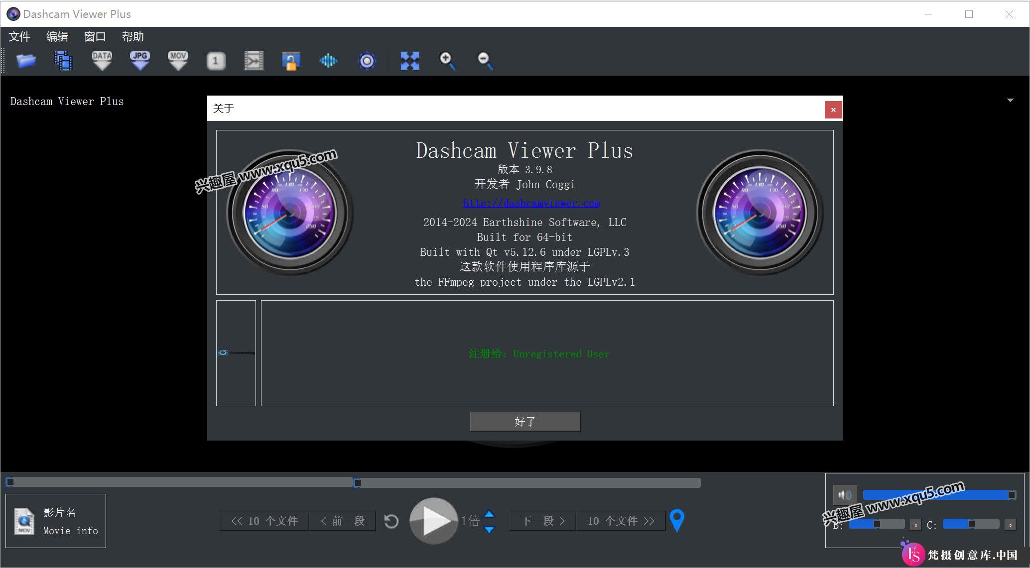Open the 文件 menu

coord(19,37)
